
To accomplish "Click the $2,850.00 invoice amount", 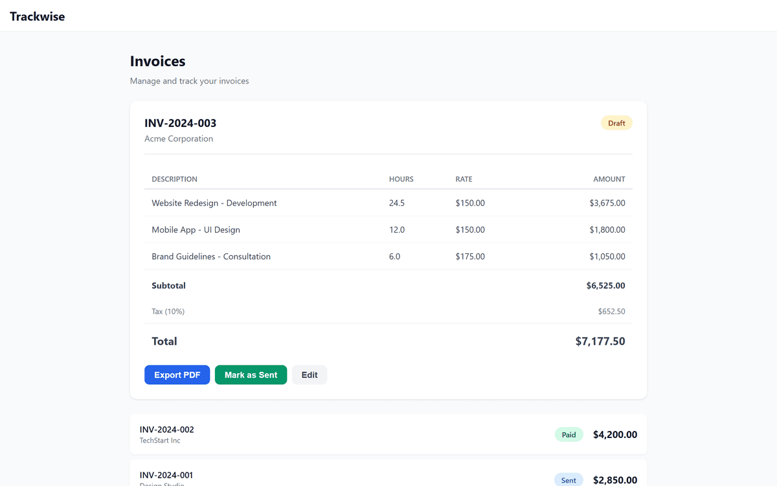I will [x=615, y=480].
